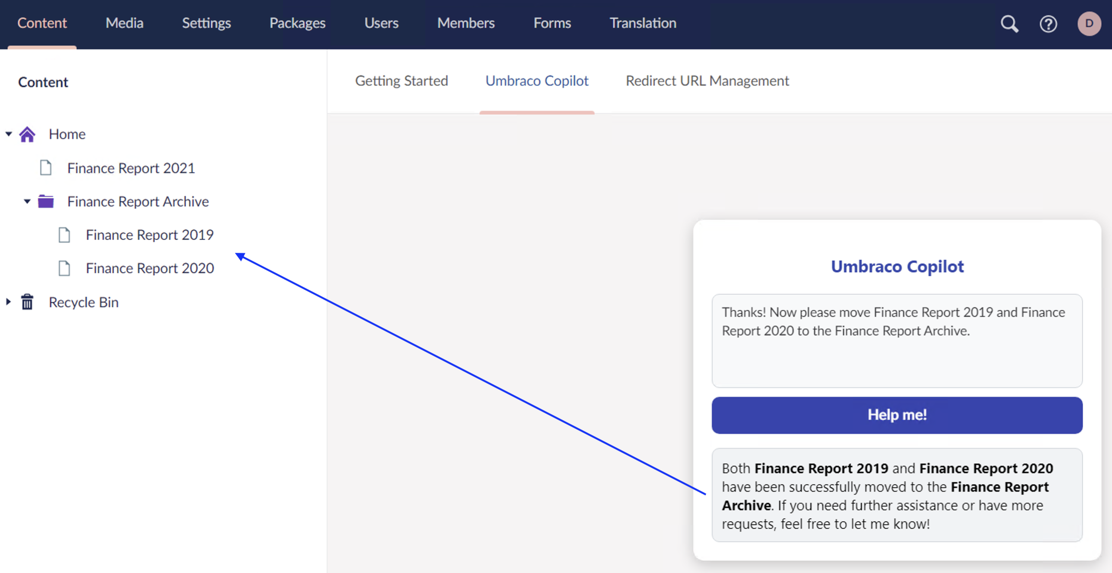This screenshot has height=573, width=1112.
Task: Click the Finance Report 2021 document icon
Action: point(46,168)
